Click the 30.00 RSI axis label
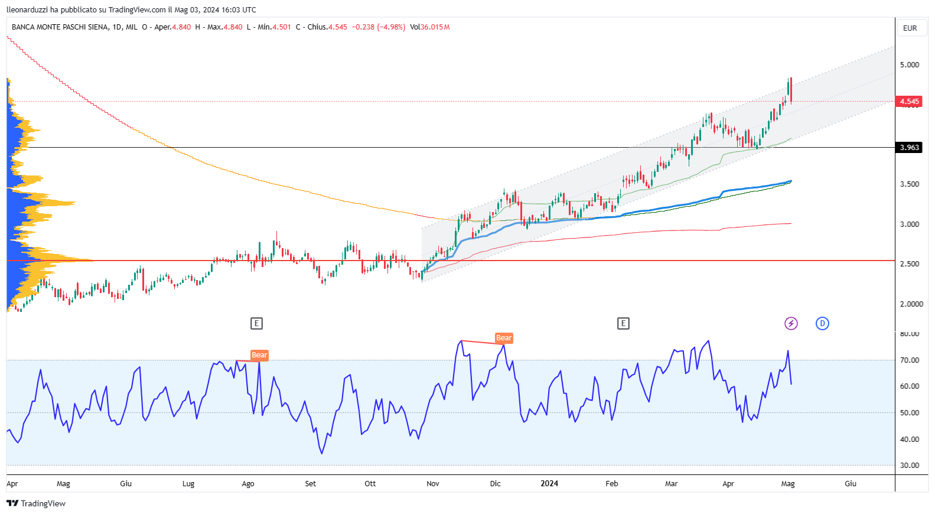Viewport: 935px width, 514px height. point(910,466)
